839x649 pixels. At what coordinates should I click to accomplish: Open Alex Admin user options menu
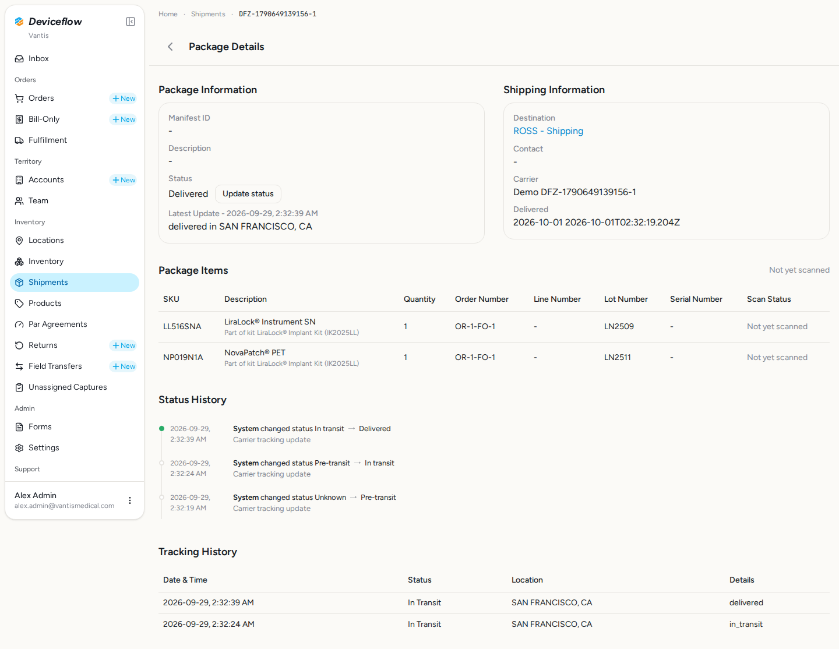(x=130, y=500)
